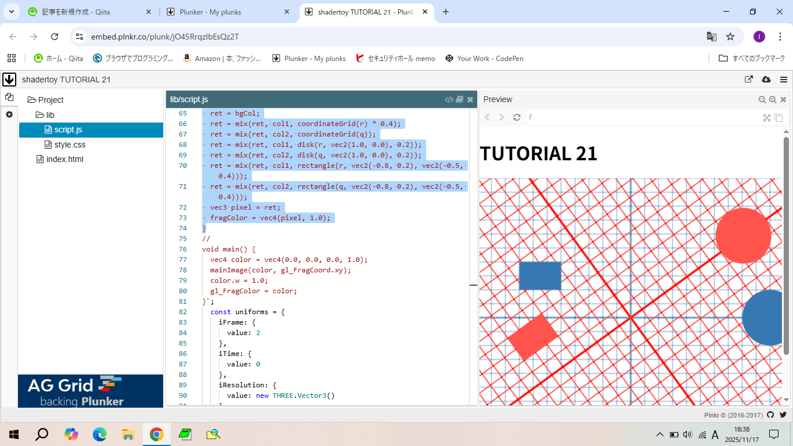
Task: Open the Files sidebar panel icon
Action: (9, 98)
